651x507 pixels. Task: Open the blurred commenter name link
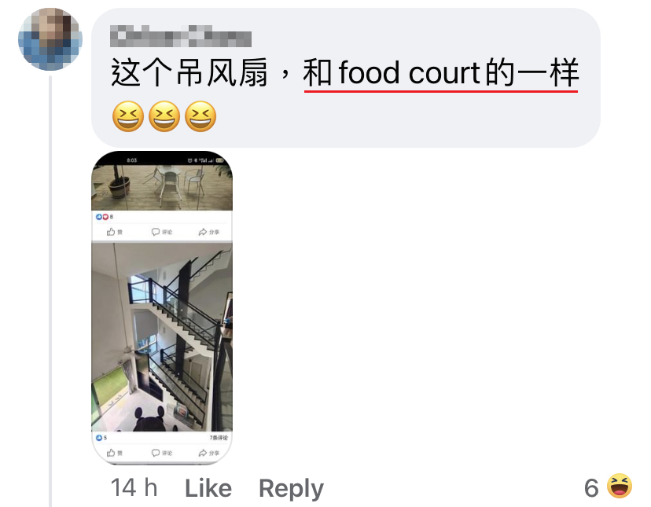click(181, 36)
